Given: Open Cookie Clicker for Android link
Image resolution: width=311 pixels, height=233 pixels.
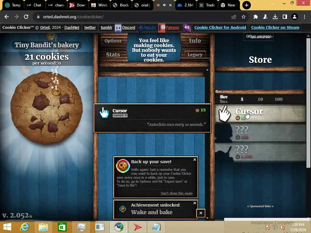Looking at the screenshot, I should tap(220, 28).
